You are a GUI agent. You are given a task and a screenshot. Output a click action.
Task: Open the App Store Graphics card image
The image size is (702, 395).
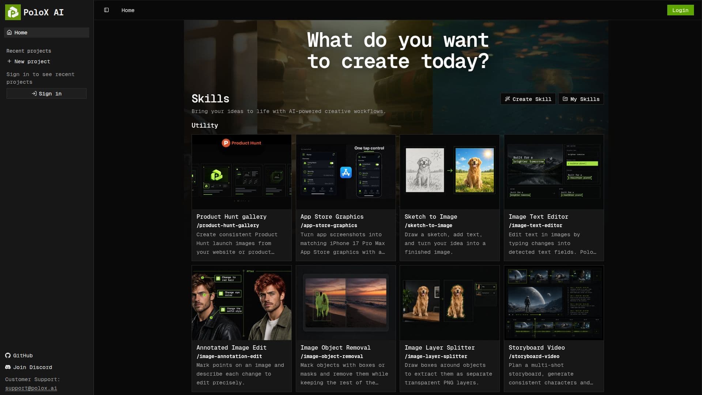(x=346, y=172)
